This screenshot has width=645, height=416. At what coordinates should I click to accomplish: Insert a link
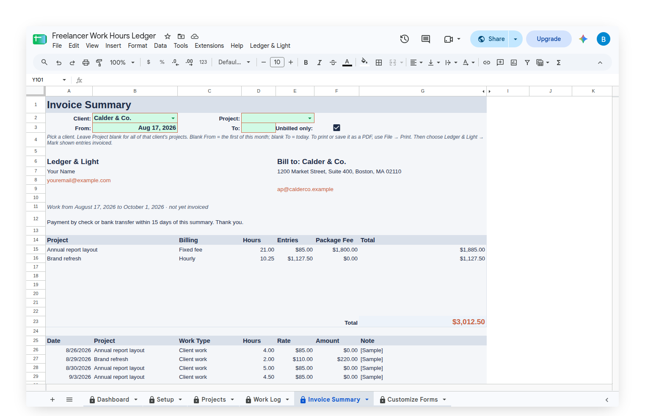tap(487, 63)
